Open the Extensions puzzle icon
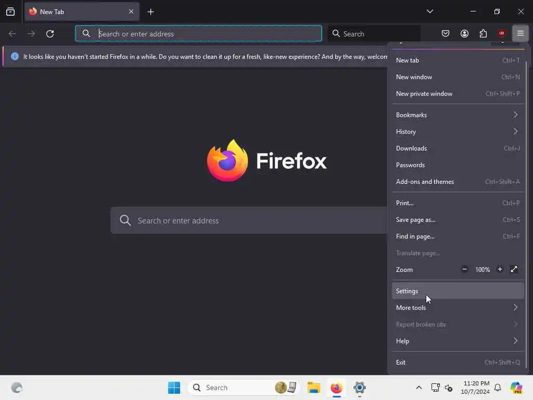Screen dimensions: 533x400 tap(483, 33)
